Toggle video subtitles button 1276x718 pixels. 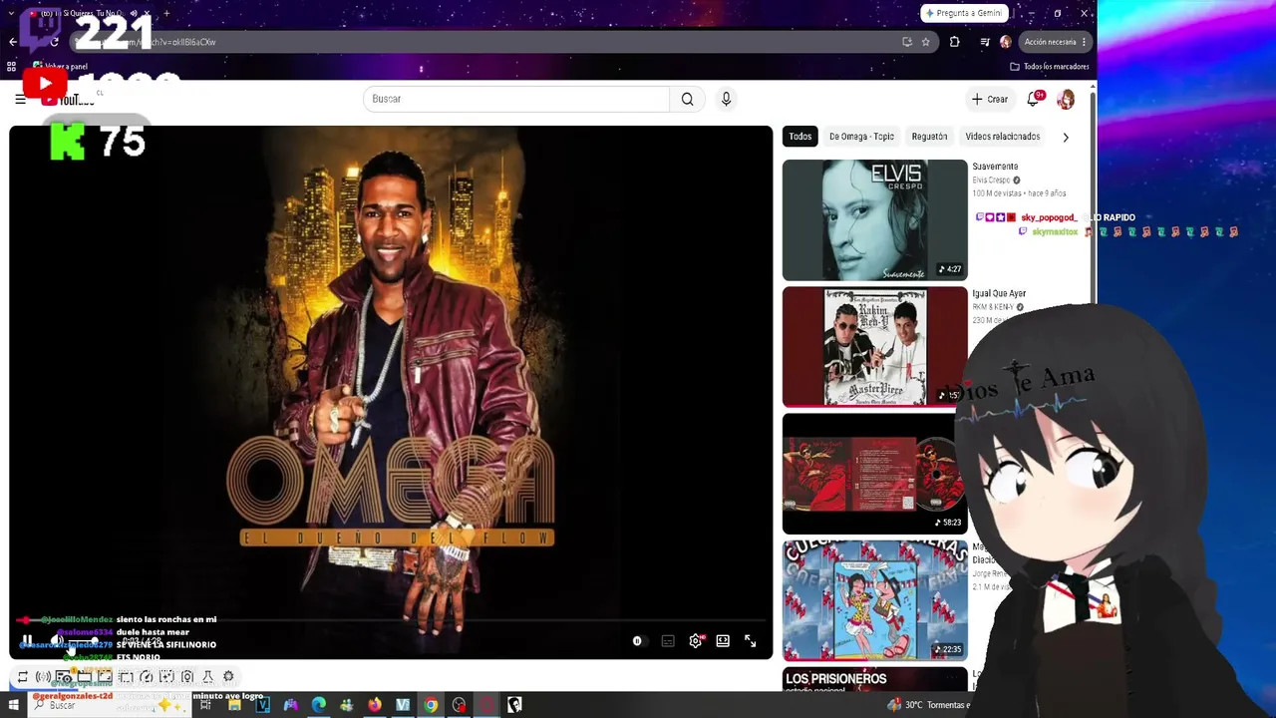coord(668,641)
